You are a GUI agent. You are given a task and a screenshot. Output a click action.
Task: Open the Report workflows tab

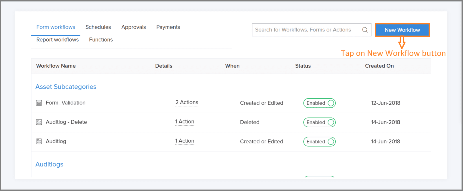click(x=57, y=40)
